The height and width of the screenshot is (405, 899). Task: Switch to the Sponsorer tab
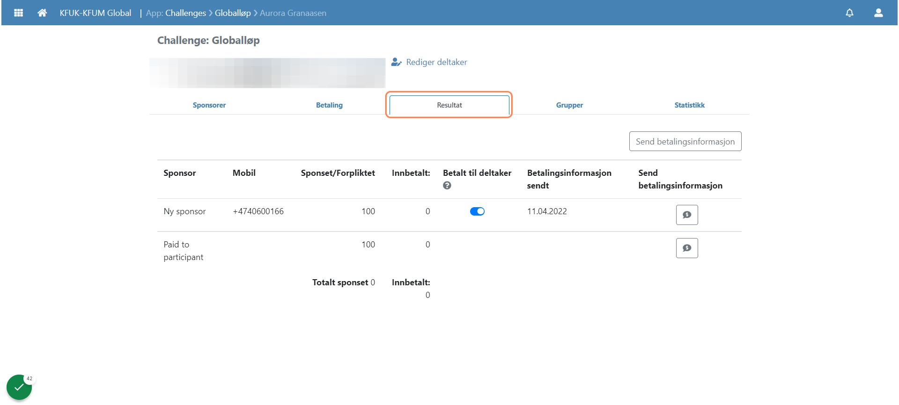coord(209,105)
